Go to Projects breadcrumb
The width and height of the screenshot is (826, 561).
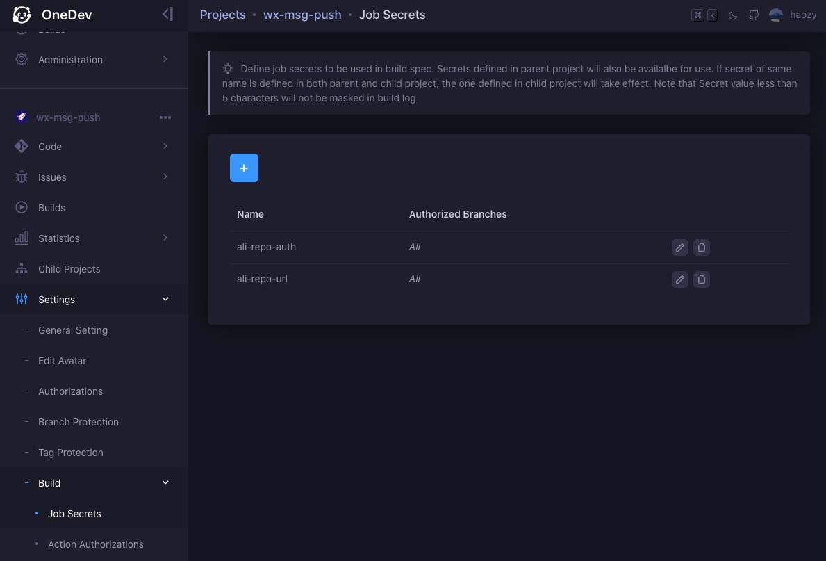[x=222, y=15]
